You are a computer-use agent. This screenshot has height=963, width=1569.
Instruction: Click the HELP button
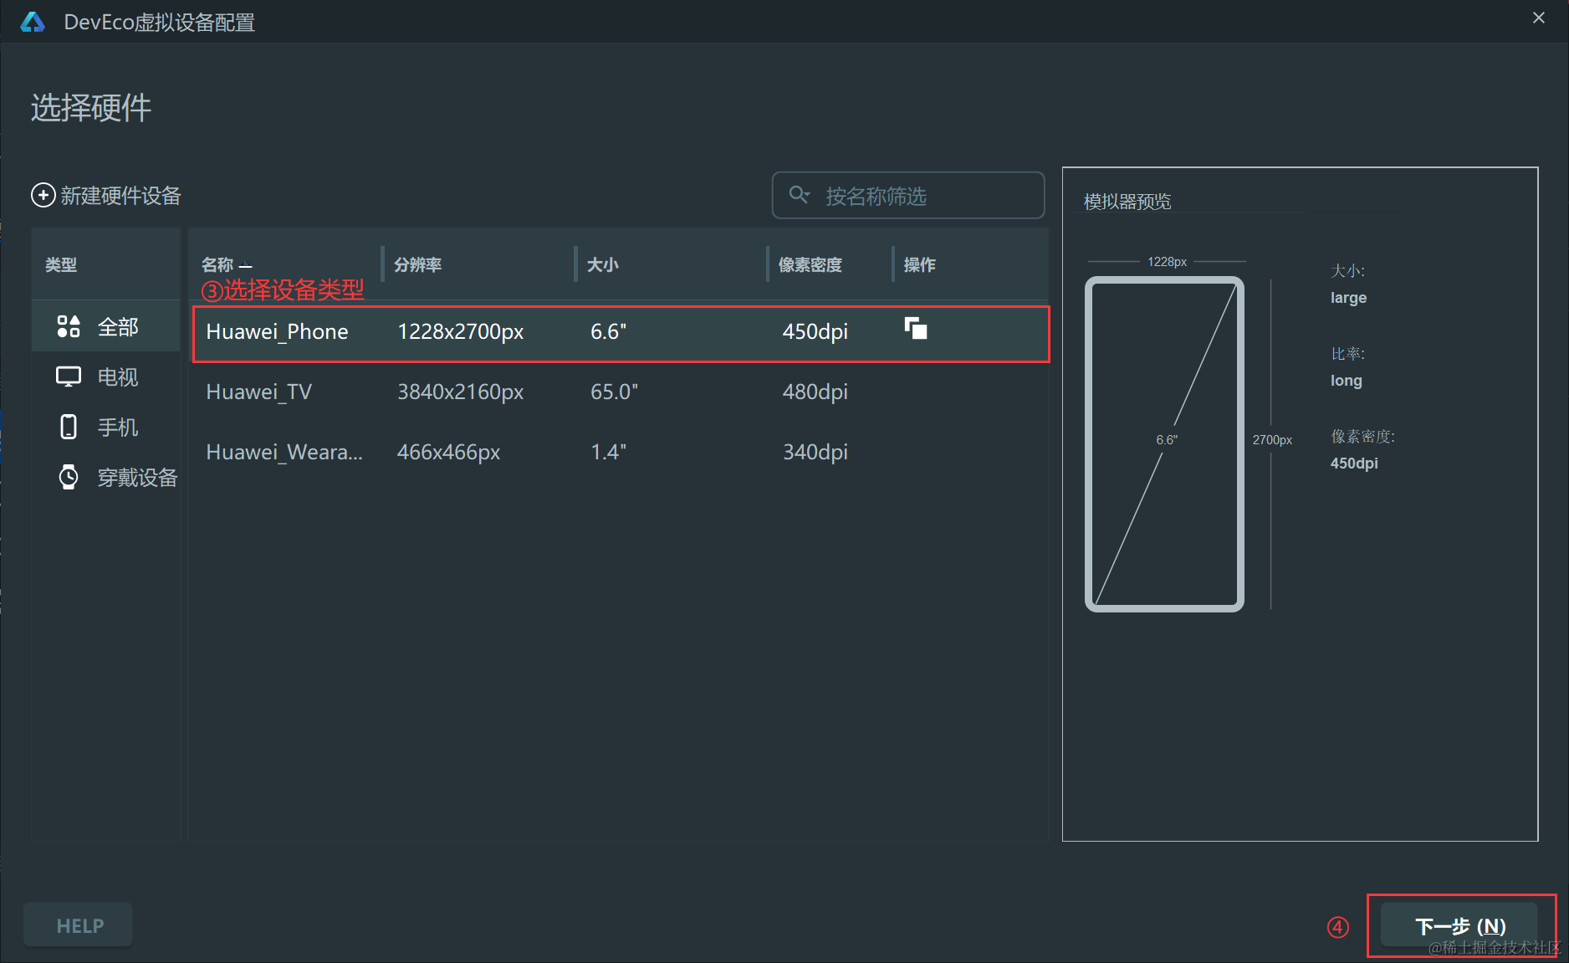[x=79, y=925]
